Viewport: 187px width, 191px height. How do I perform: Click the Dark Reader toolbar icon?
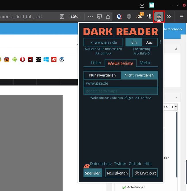pyautogui.click(x=159, y=16)
